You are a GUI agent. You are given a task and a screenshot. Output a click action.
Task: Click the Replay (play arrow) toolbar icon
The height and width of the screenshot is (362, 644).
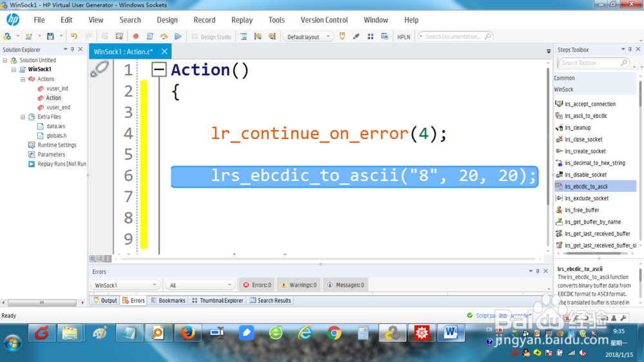point(178,37)
